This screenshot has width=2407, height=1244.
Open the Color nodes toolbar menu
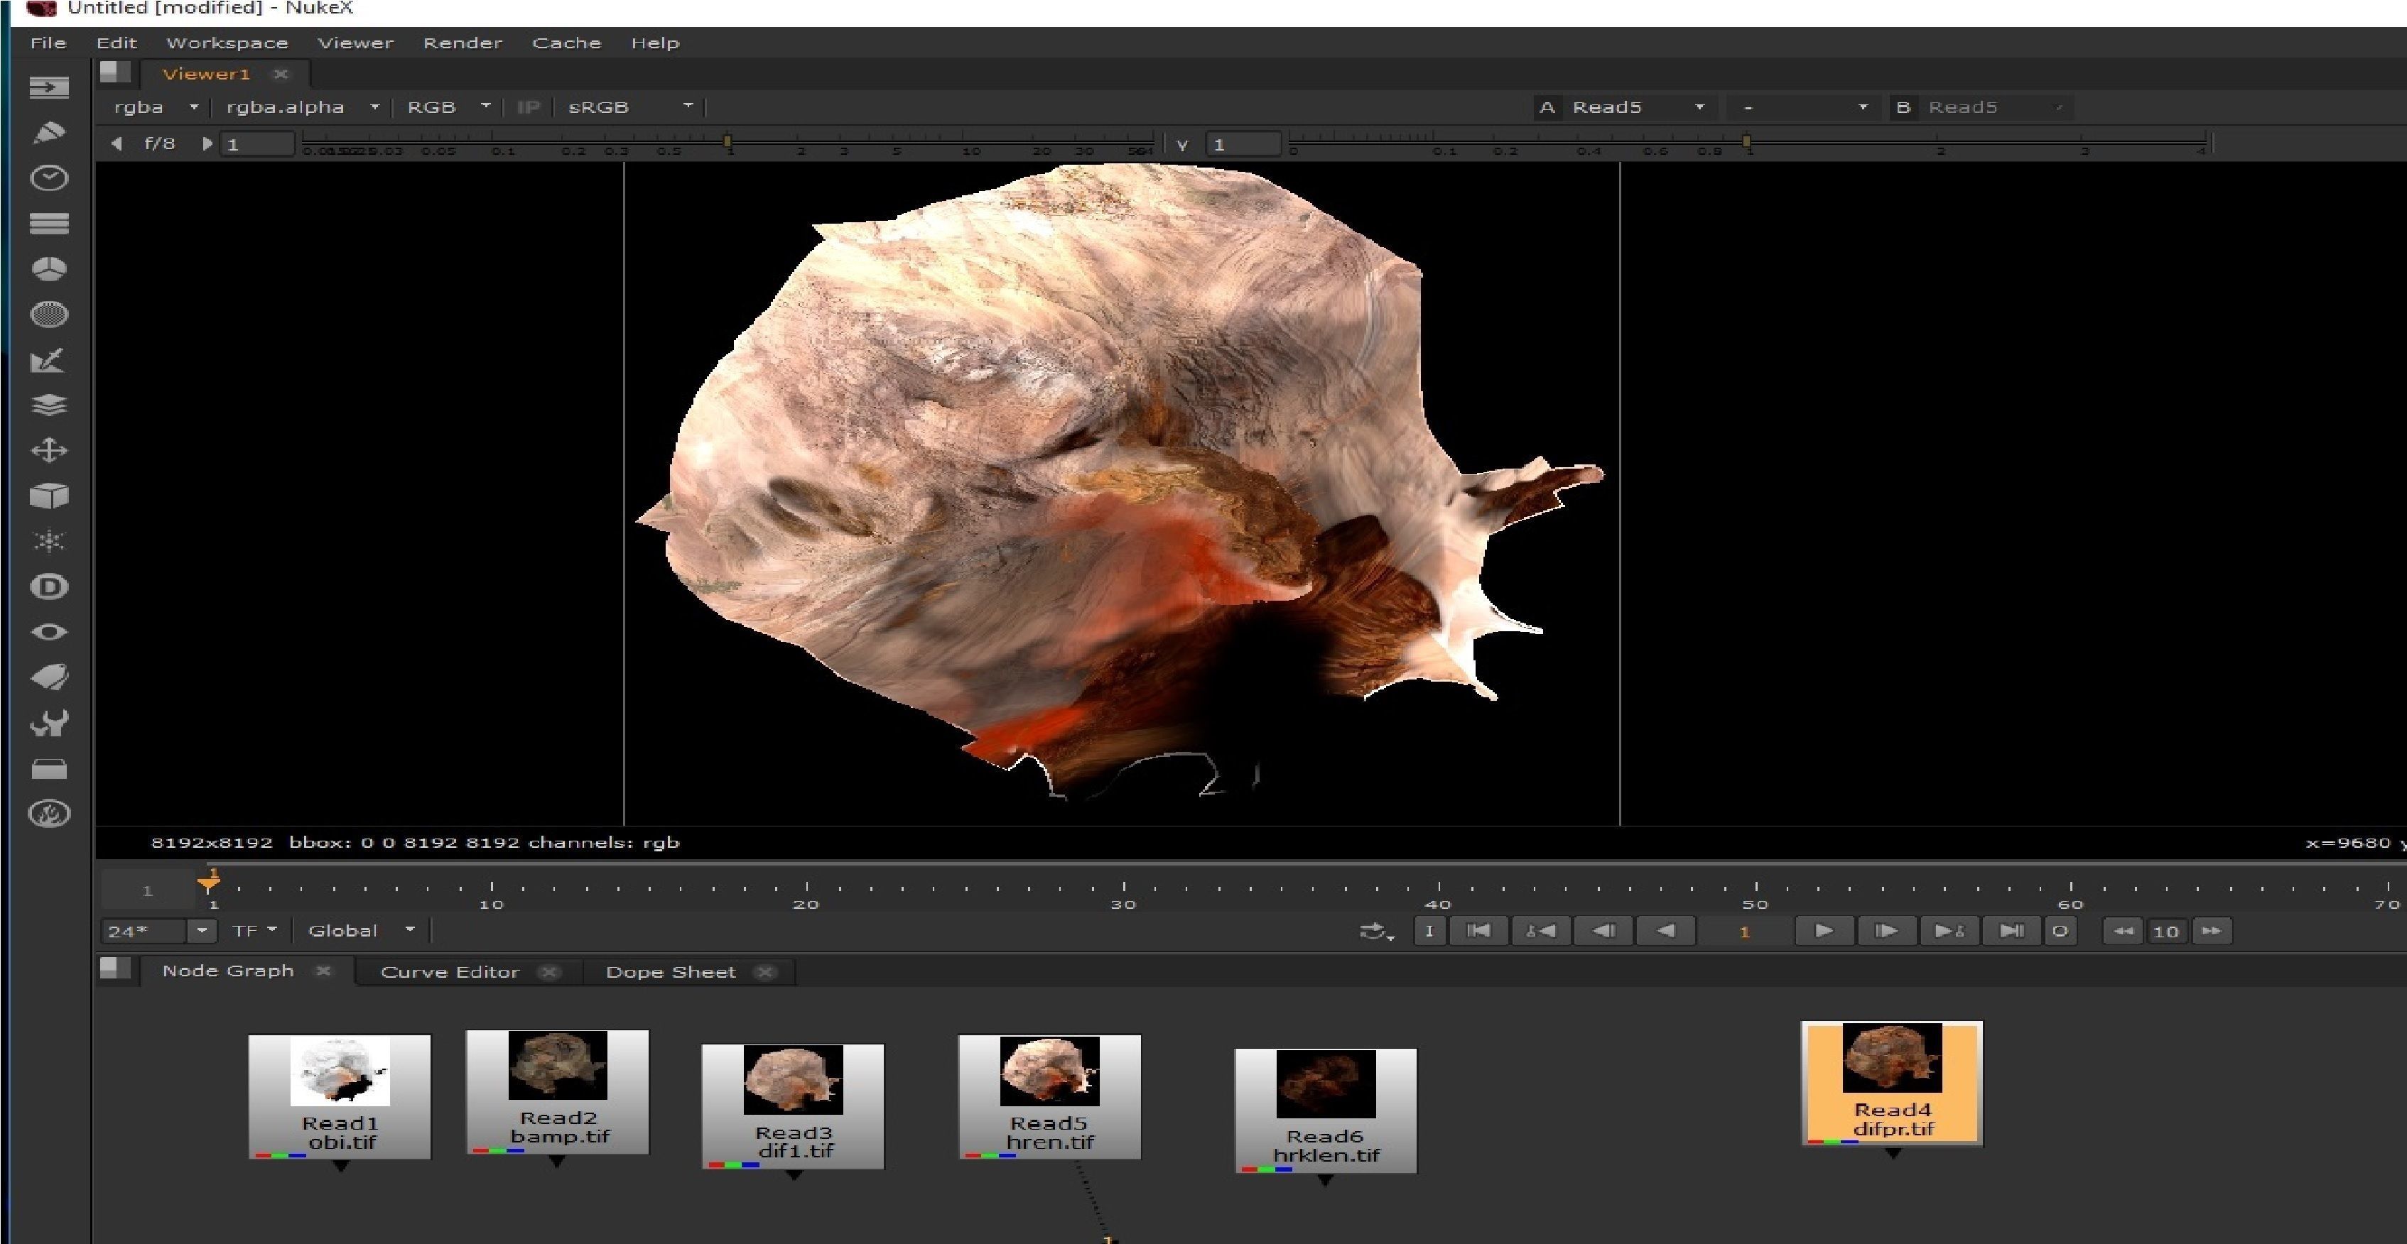(x=48, y=269)
